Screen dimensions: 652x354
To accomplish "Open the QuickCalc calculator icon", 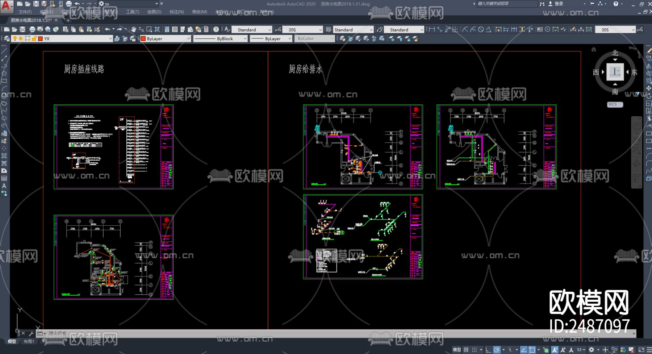I will pyautogui.click(x=206, y=29).
